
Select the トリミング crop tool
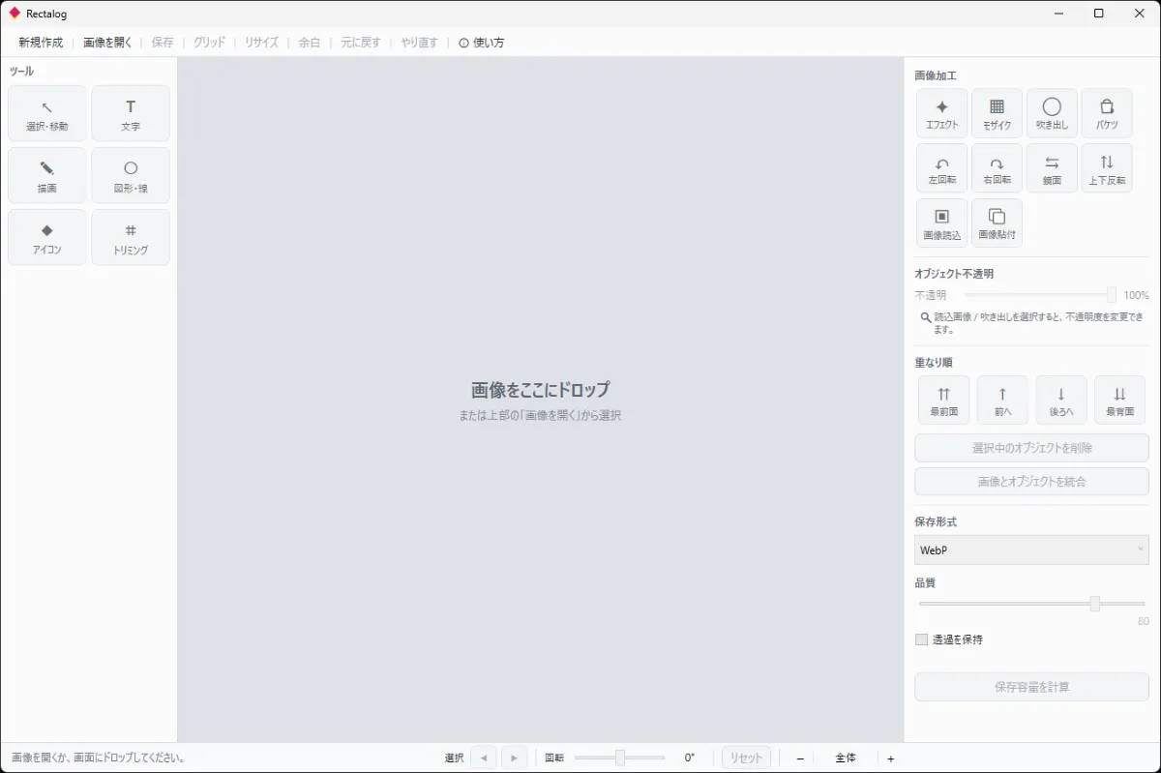coord(131,237)
